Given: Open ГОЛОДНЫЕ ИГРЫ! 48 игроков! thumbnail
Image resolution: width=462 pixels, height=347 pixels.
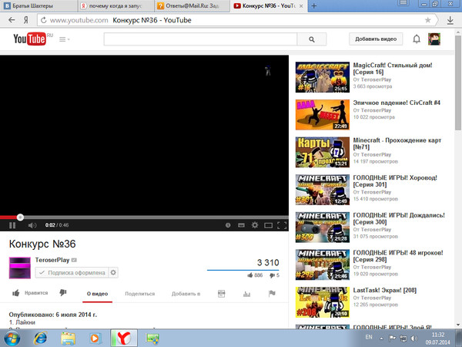Looking at the screenshot, I should click(323, 264).
